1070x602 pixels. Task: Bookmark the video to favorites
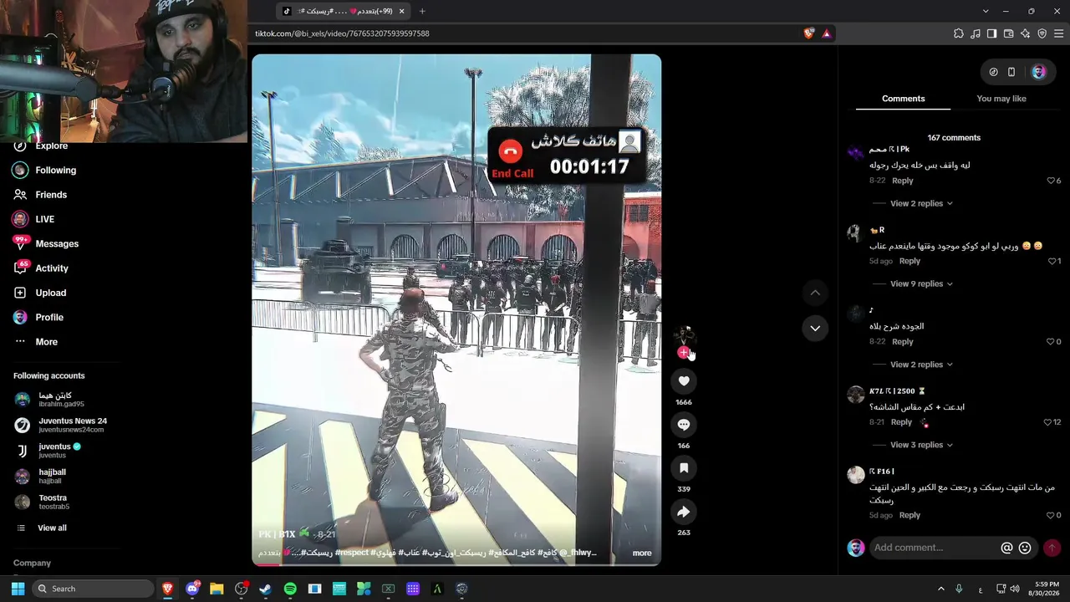coord(684,468)
